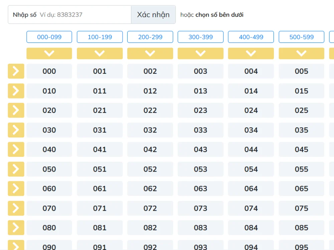The width and height of the screenshot is (334, 250).
Task: Select the 300-399 range tab
Action: point(200,37)
